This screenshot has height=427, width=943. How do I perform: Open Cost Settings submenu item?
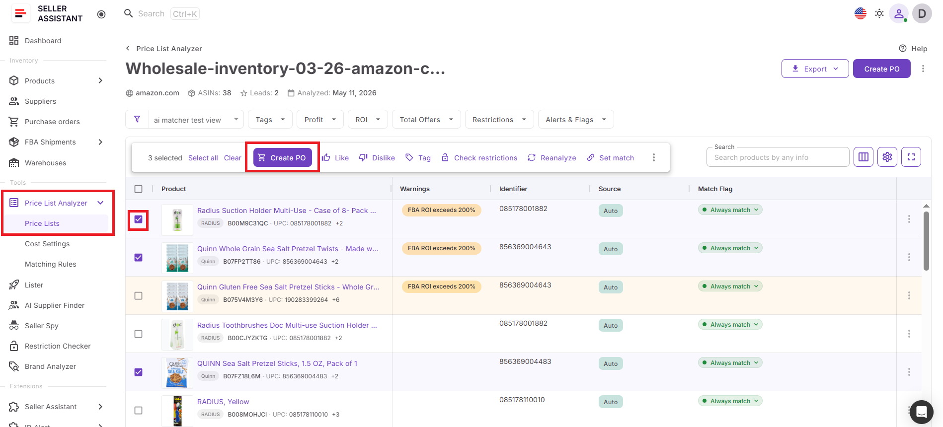tap(47, 243)
